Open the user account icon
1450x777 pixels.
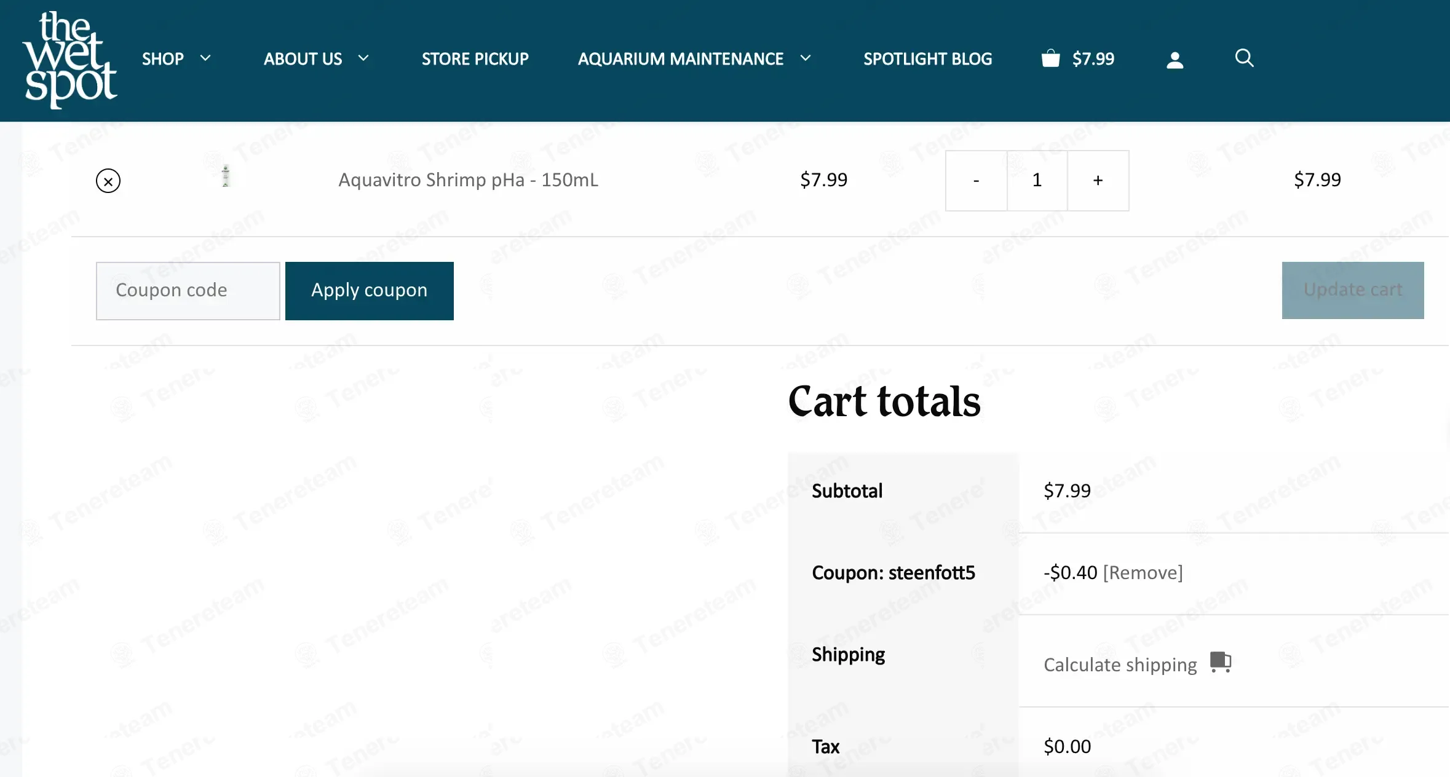pos(1175,60)
